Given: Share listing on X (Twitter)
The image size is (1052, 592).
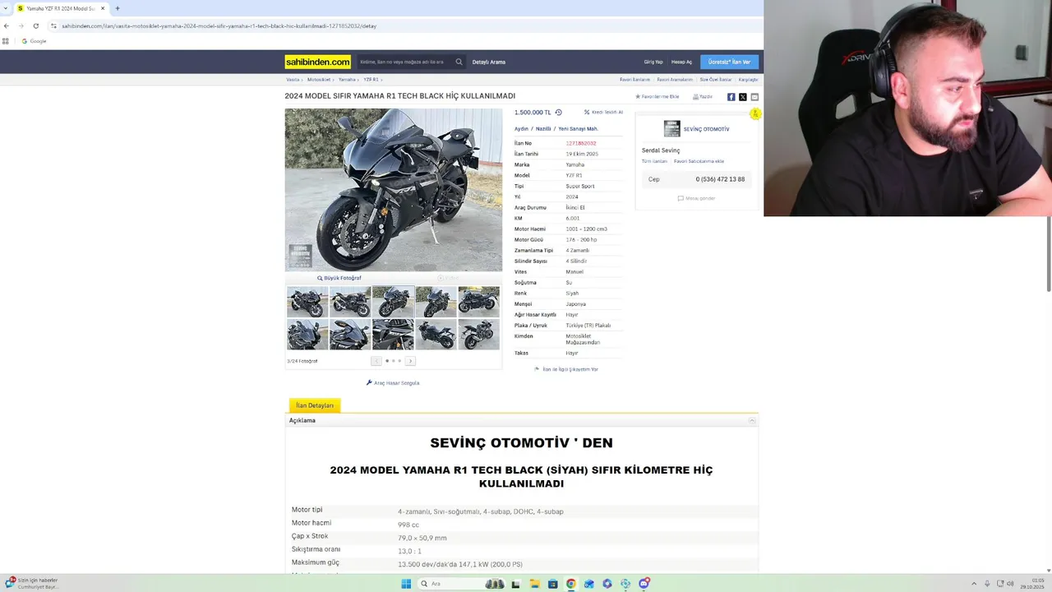Looking at the screenshot, I should 743,97.
